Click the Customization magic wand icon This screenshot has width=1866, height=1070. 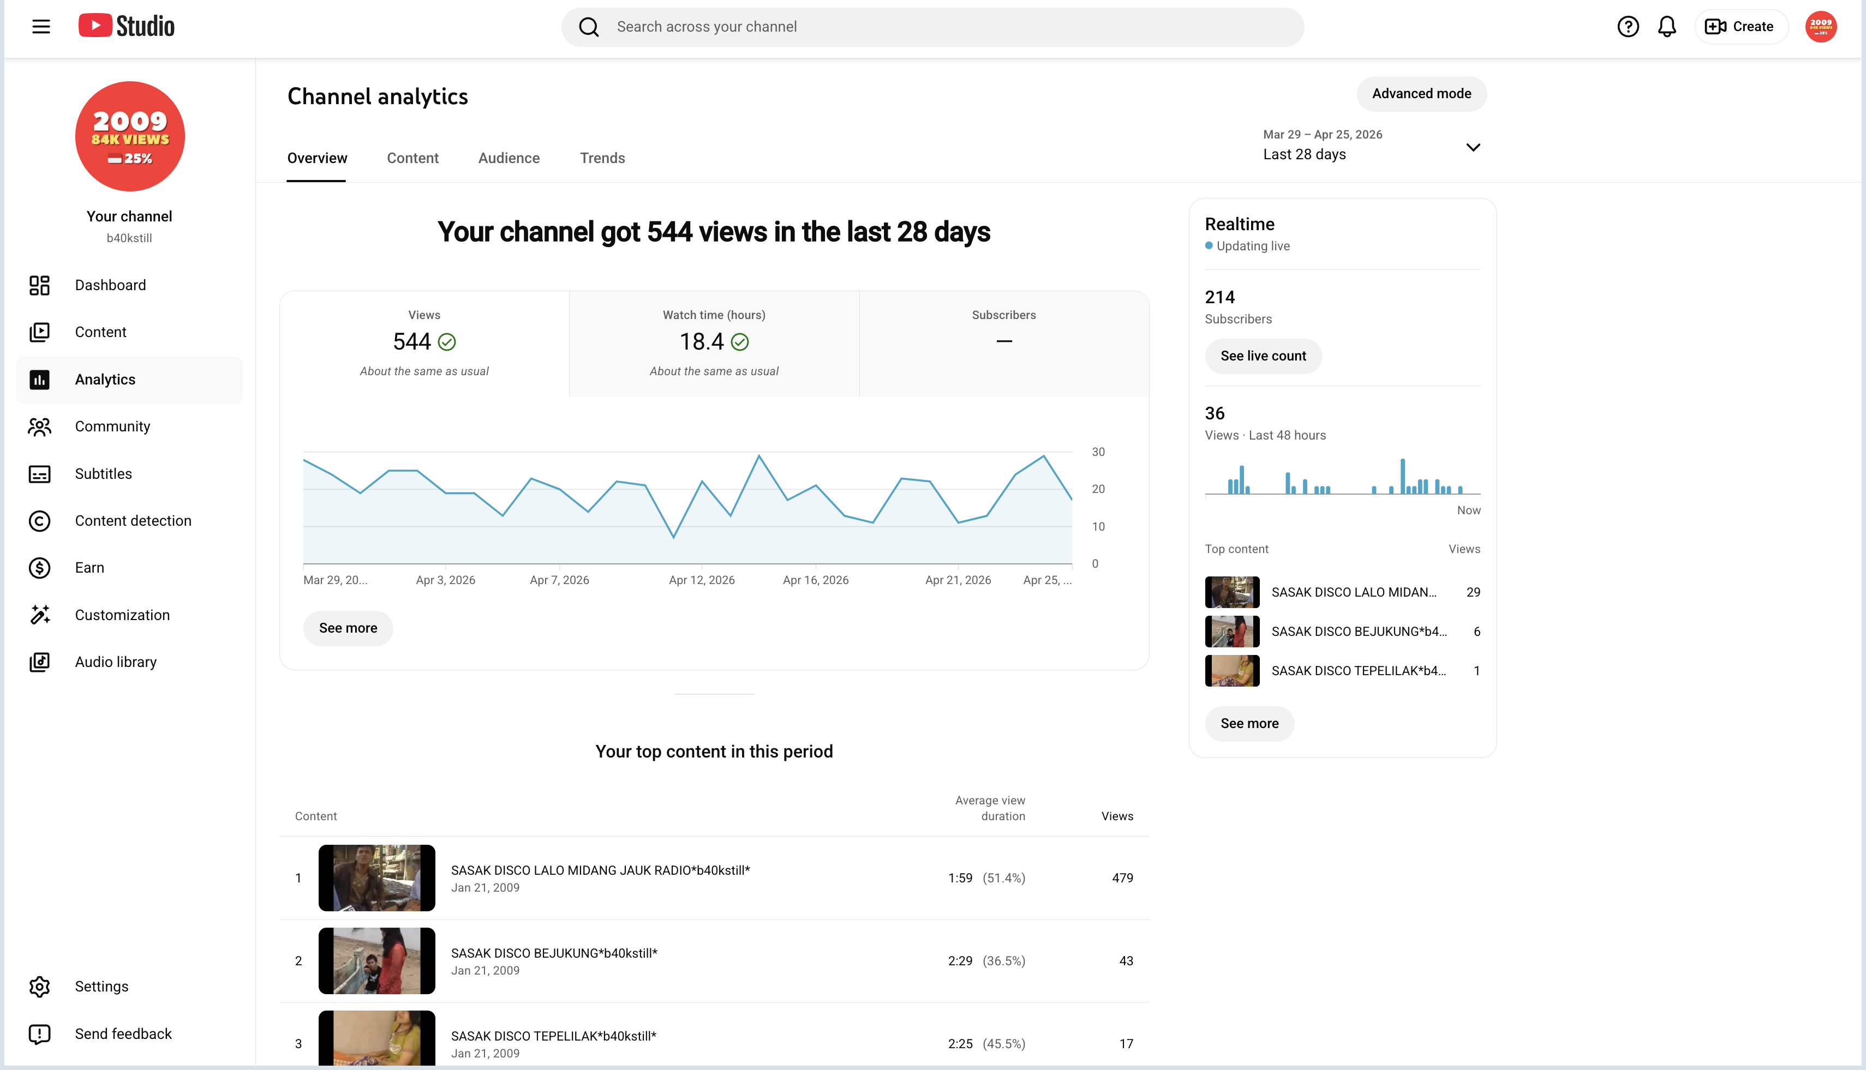[x=40, y=615]
